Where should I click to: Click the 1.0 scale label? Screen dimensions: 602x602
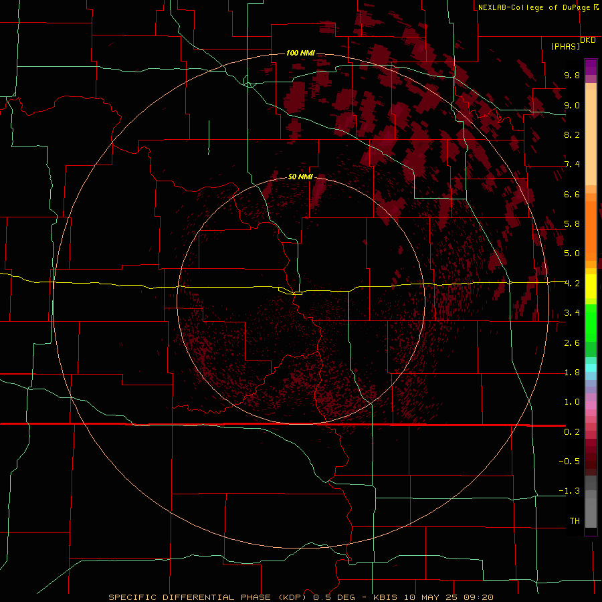pyautogui.click(x=572, y=402)
